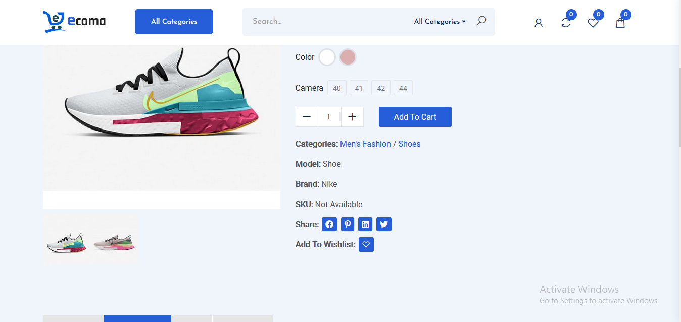Choose size 44
Image resolution: width=681 pixels, height=322 pixels.
point(403,88)
